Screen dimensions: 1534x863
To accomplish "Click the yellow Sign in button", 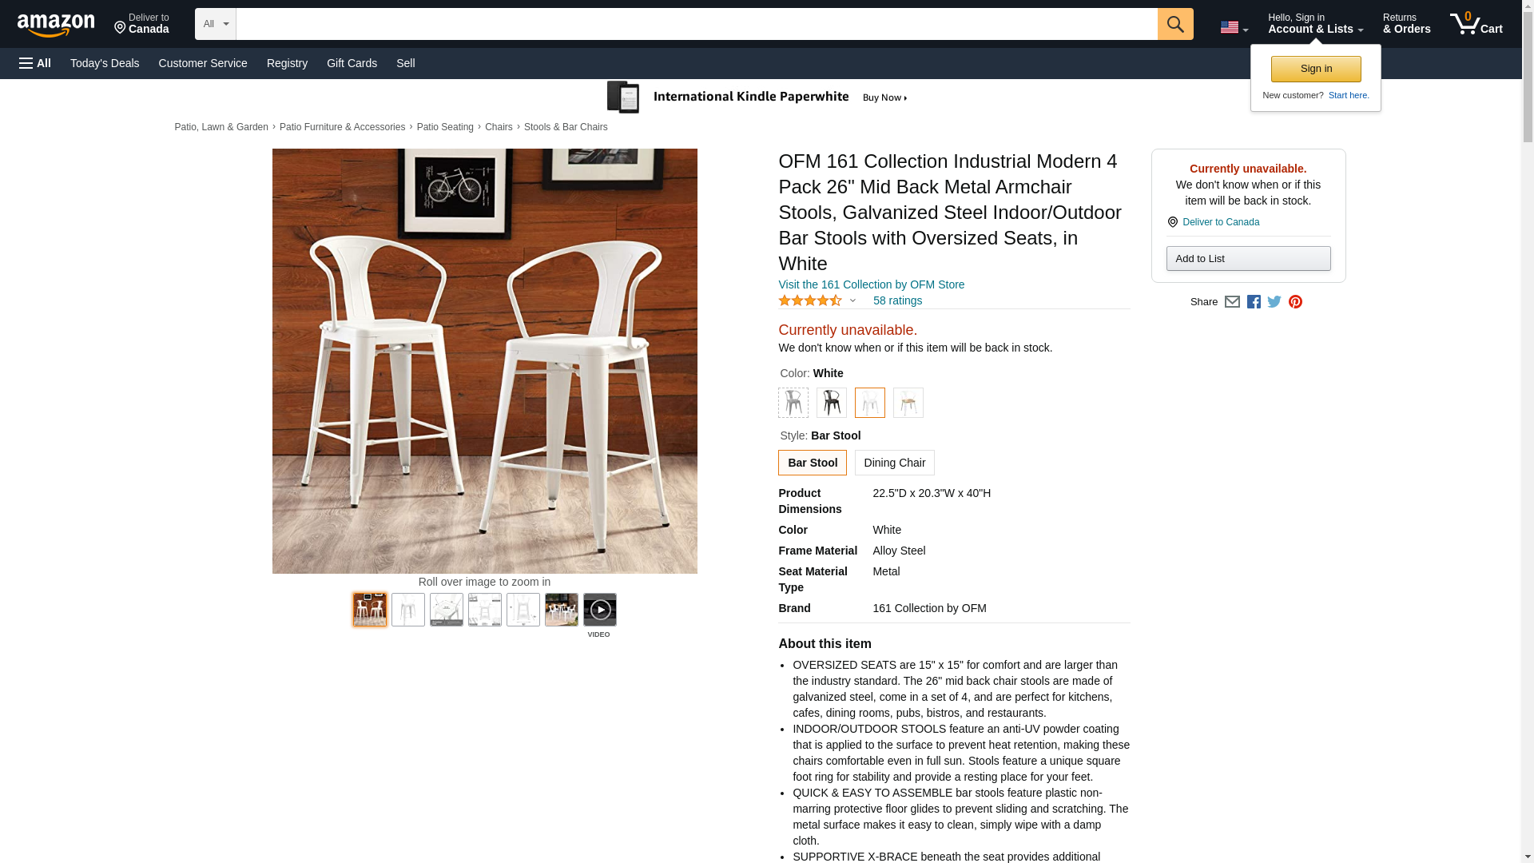I will [1315, 70].
